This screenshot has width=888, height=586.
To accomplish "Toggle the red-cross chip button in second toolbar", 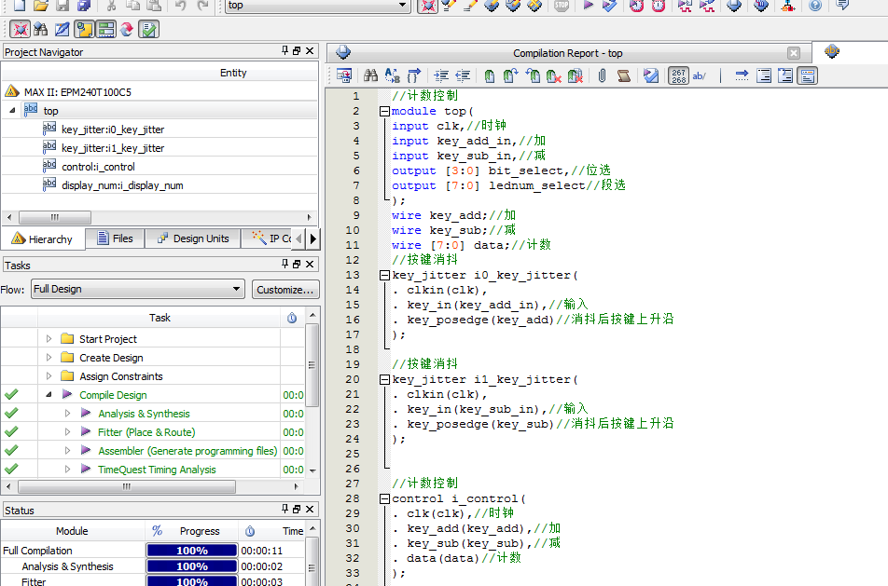I will click(20, 29).
